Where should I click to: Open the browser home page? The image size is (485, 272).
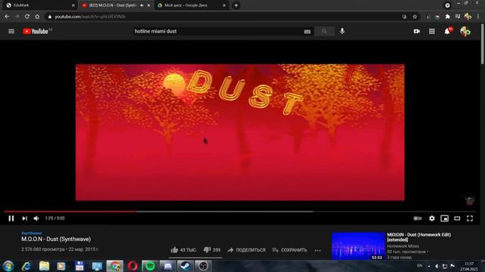click(37, 17)
